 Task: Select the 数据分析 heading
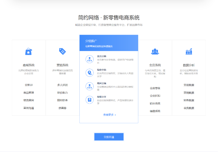189,65
